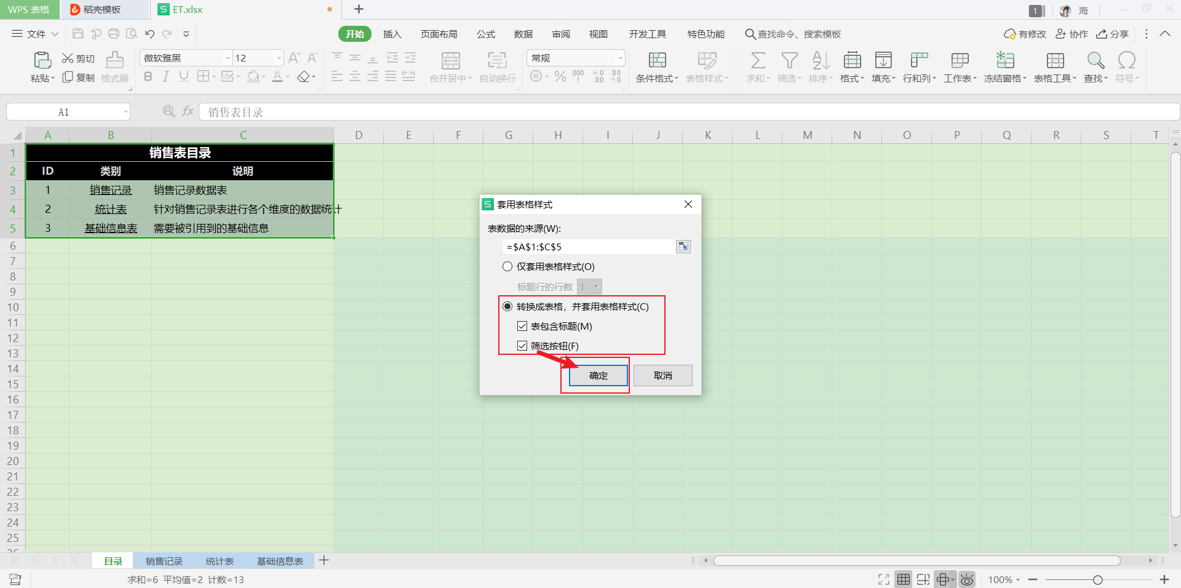Expand the 工作表 dropdown

click(960, 78)
